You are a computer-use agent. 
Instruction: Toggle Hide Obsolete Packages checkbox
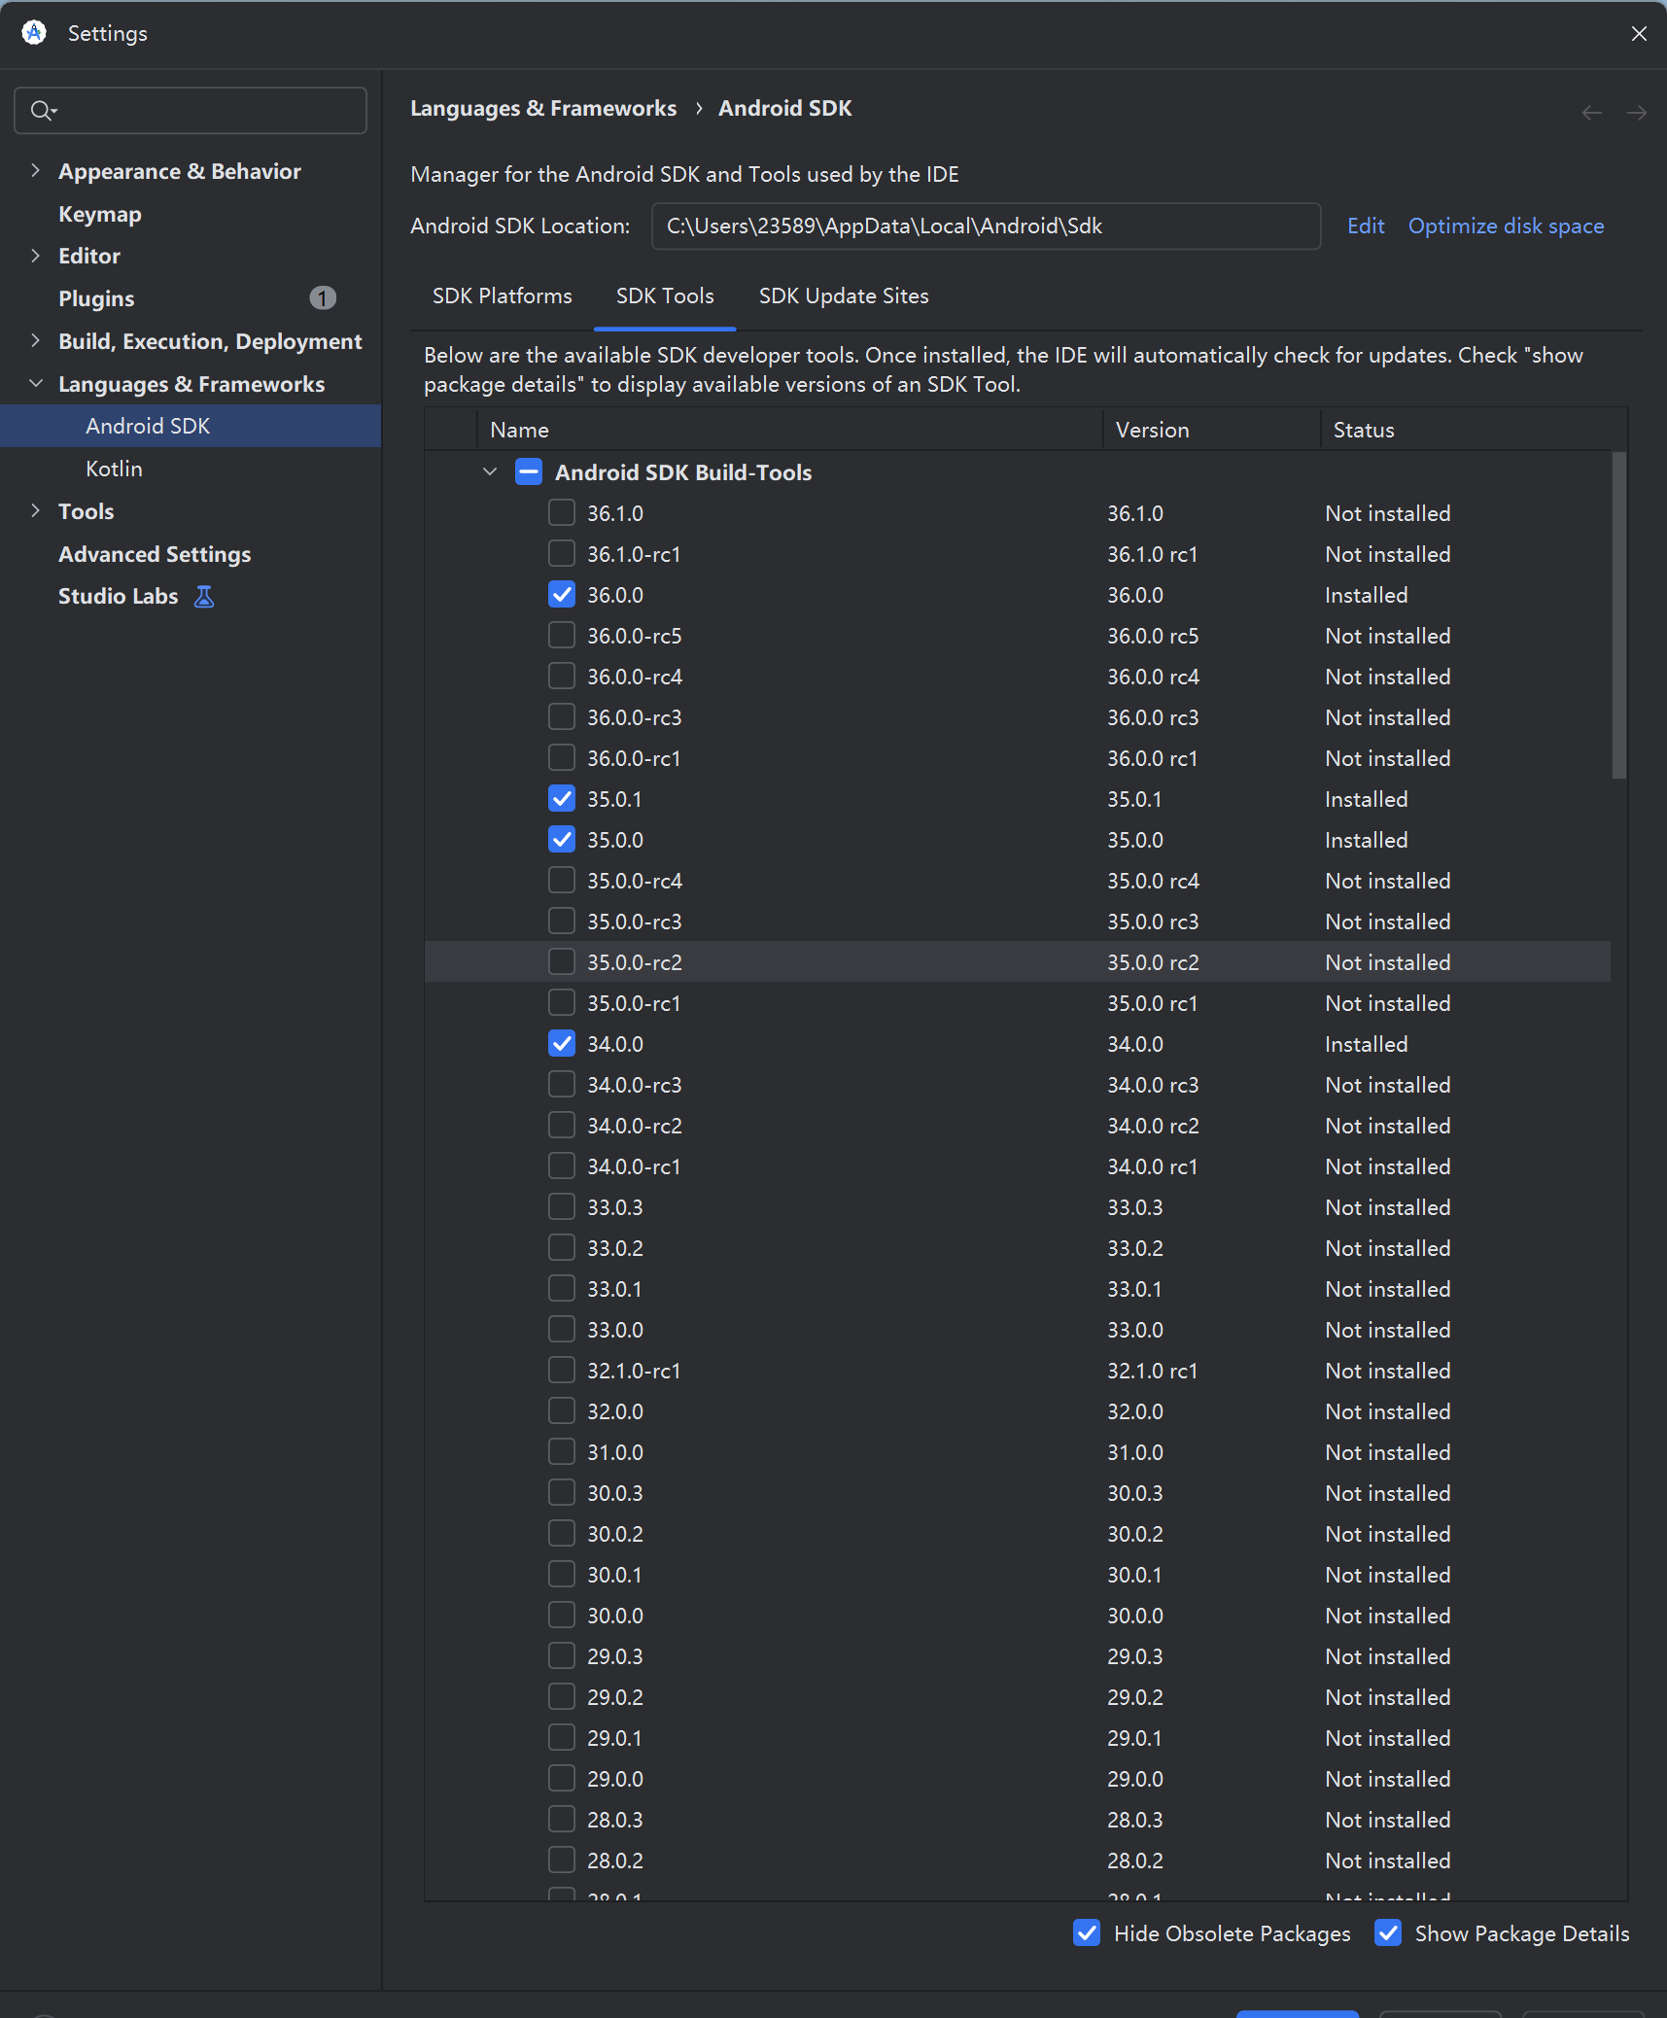1087,1932
